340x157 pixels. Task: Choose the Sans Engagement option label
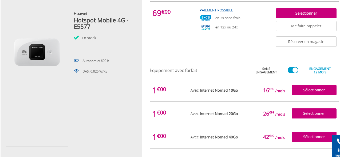pyautogui.click(x=266, y=70)
